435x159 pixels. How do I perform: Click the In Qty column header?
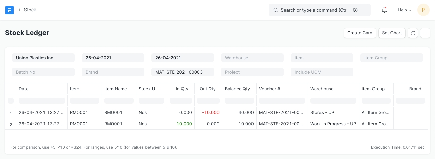click(x=182, y=89)
